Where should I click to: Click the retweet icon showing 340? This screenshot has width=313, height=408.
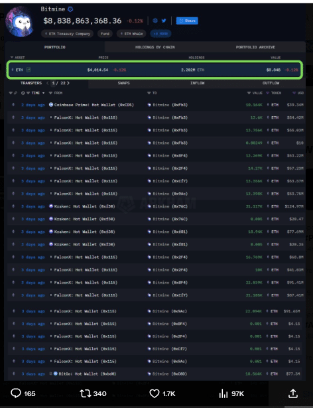click(85, 393)
